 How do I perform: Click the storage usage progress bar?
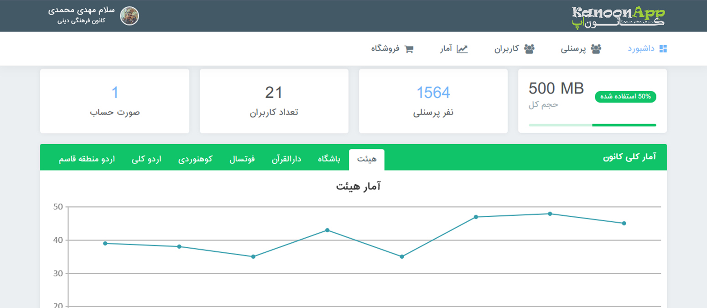593,124
